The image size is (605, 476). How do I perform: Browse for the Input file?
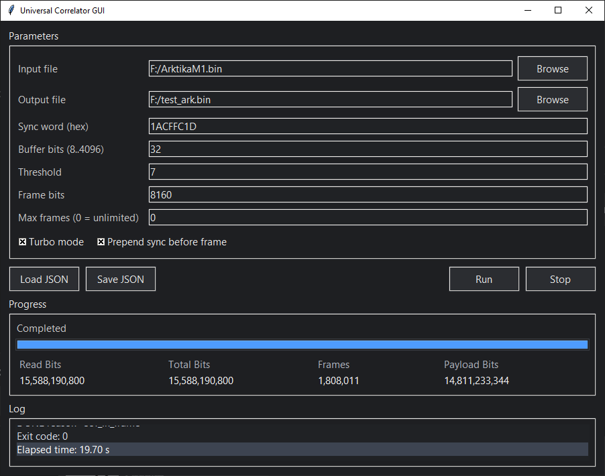tap(552, 68)
